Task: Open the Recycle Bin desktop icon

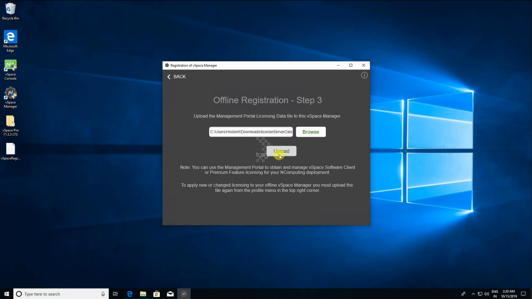Action: pos(11,11)
